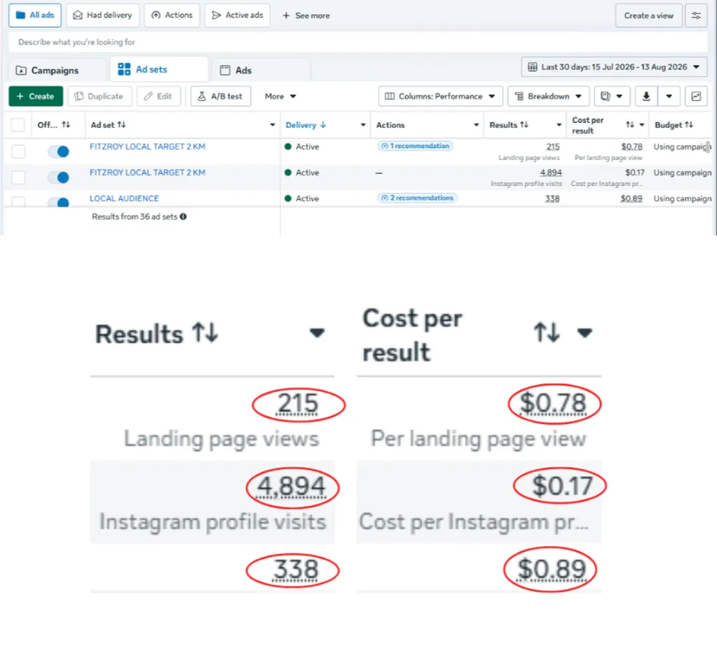Open the Last 30 days date range picker
717x667 pixels.
click(614, 67)
